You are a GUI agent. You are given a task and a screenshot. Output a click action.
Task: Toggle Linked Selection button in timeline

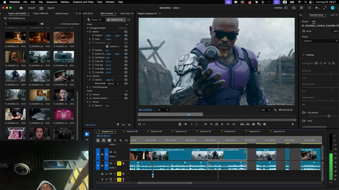tap(109, 140)
